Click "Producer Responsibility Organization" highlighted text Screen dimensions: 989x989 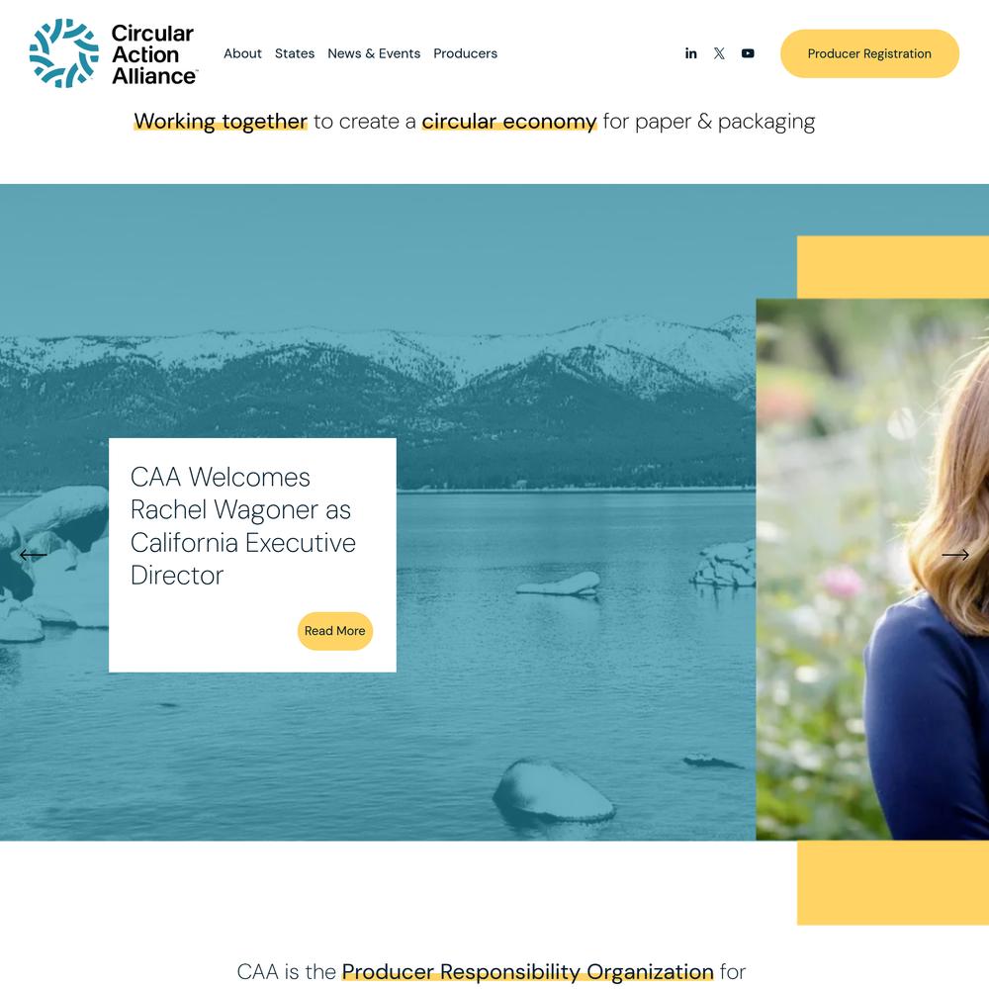coord(527,971)
